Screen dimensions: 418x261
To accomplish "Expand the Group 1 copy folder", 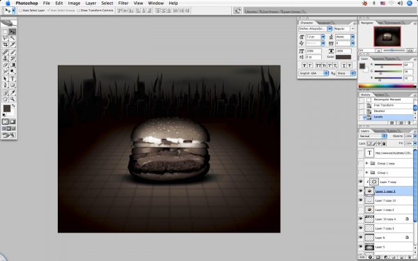I will [367, 163].
